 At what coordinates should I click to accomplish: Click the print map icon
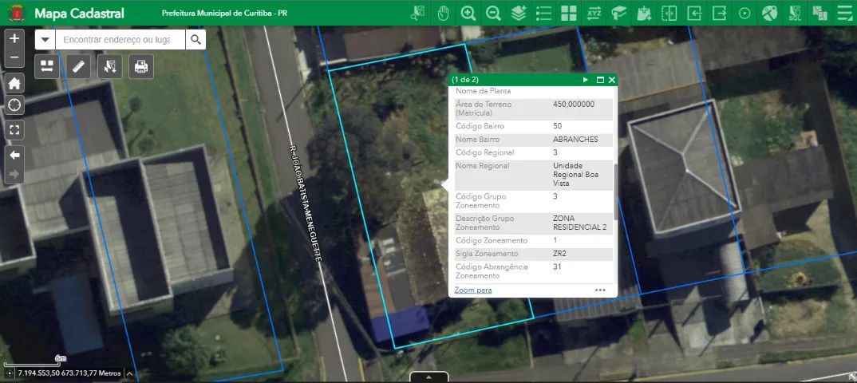click(141, 66)
